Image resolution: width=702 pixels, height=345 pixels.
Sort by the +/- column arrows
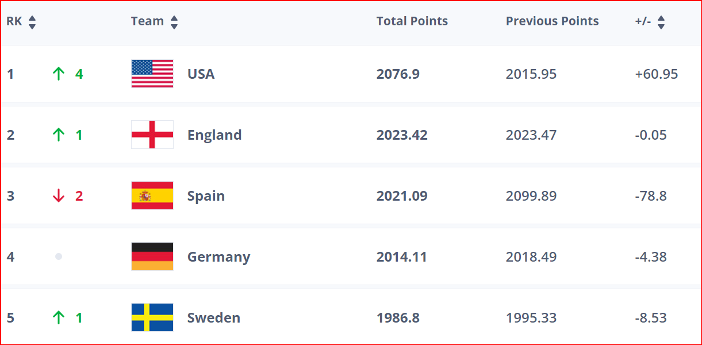point(661,22)
